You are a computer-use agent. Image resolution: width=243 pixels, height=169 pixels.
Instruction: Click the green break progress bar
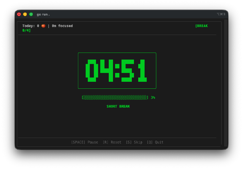[x=115, y=98]
